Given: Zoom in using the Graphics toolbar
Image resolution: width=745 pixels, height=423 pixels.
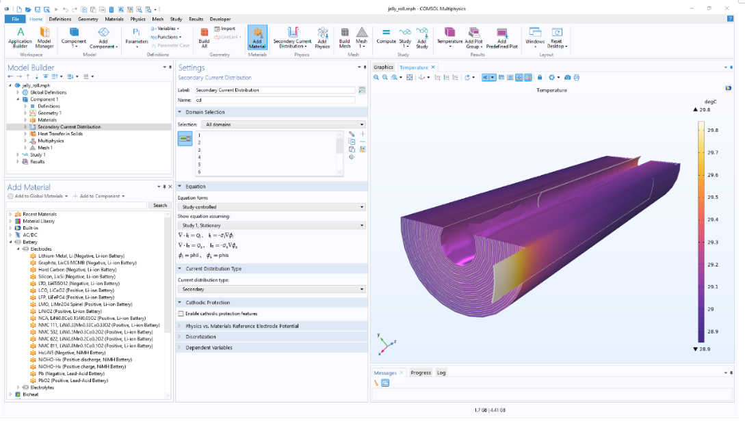Looking at the screenshot, I should pyautogui.click(x=376, y=77).
